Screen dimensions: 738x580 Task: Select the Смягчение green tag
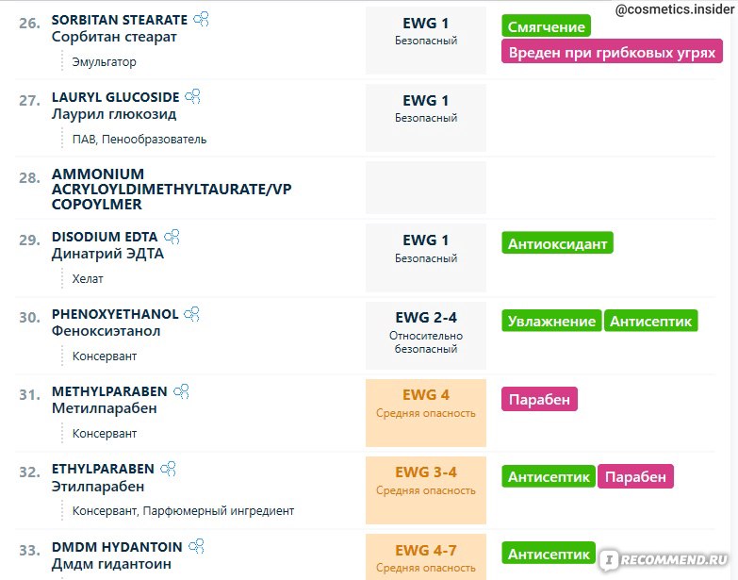tap(546, 26)
